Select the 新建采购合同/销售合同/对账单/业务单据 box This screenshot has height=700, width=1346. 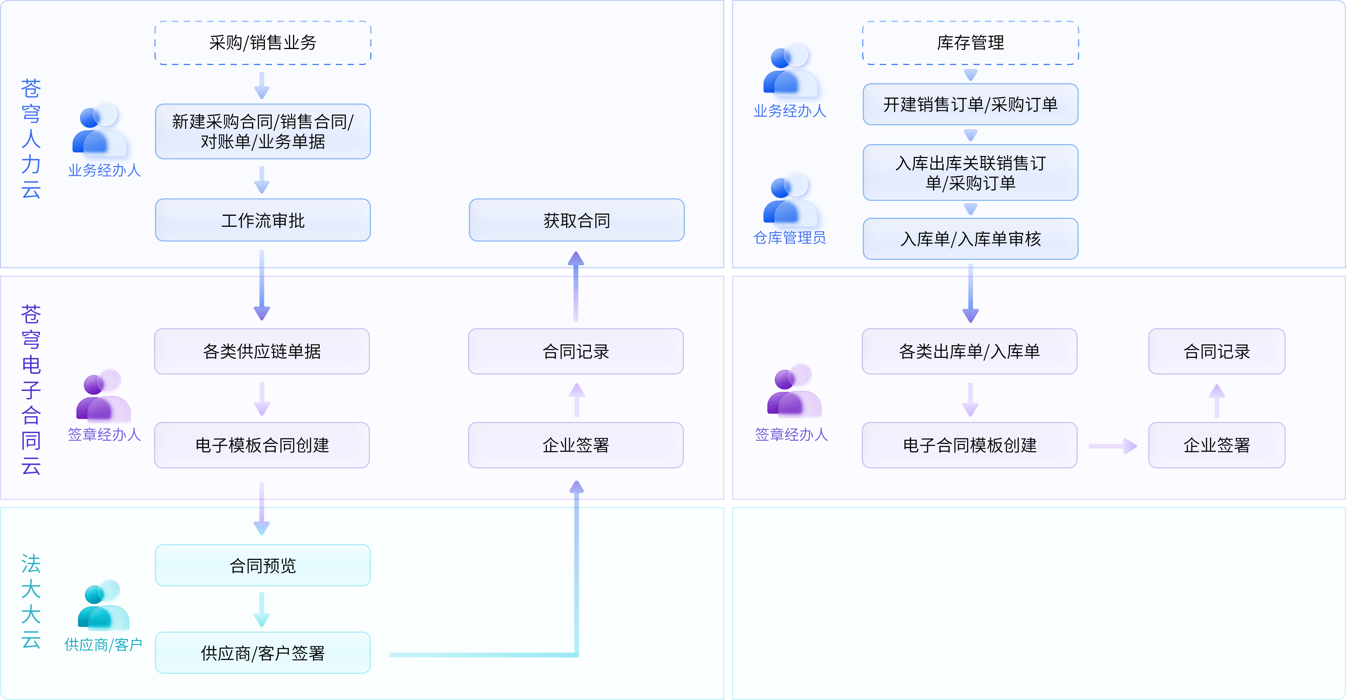pos(263,131)
